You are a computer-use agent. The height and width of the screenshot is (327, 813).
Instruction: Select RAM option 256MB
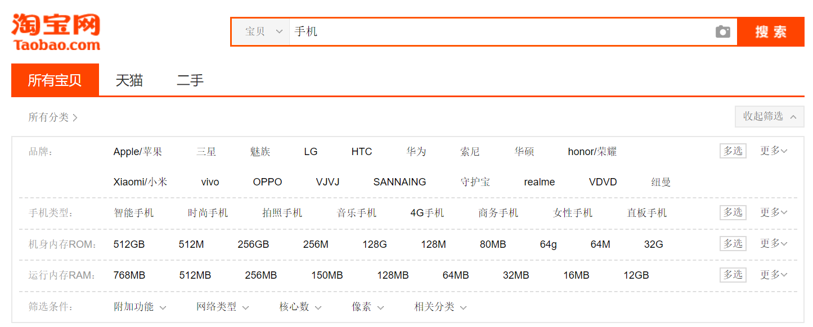(260, 275)
